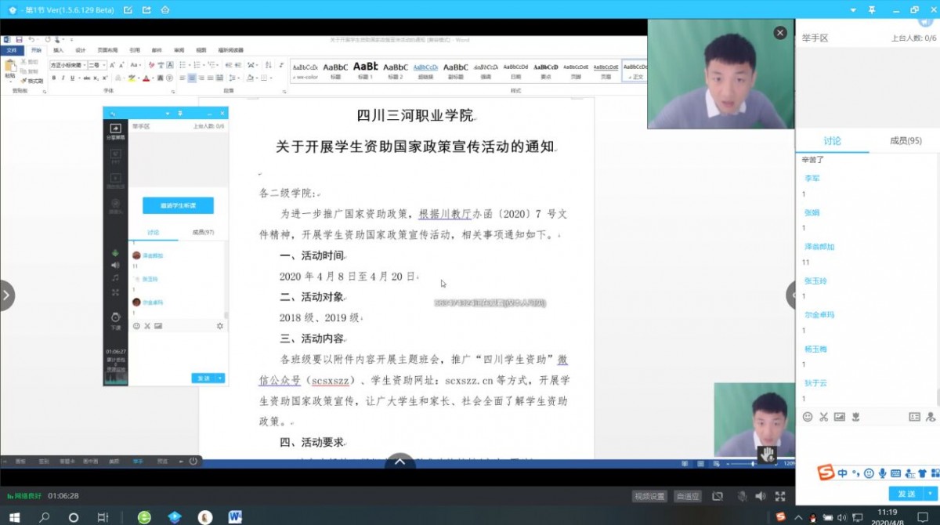Click the flower gift icon in chat toolbar
The width and height of the screenshot is (940, 525).
856,417
